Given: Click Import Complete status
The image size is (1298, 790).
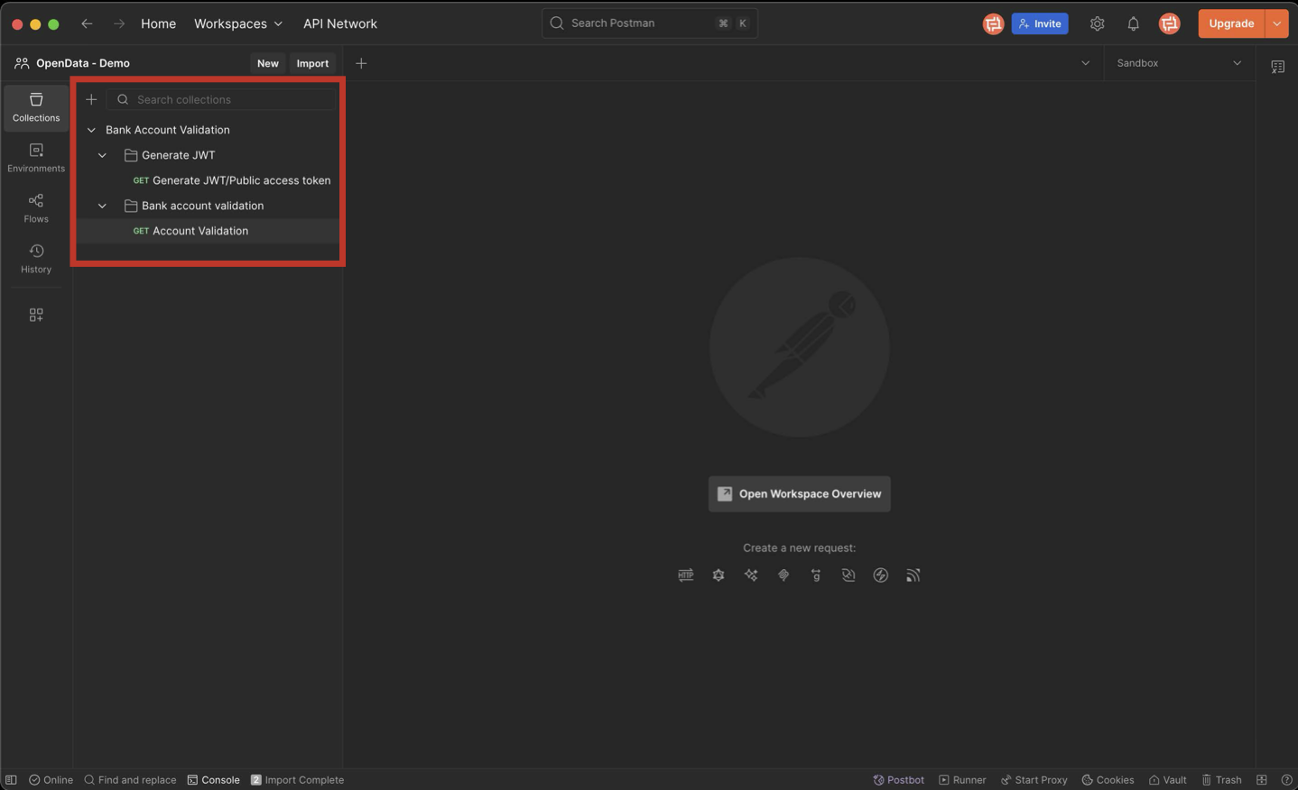Looking at the screenshot, I should (297, 780).
